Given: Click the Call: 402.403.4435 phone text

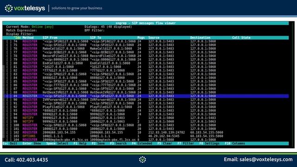Looking at the screenshot, I should click(26, 160).
